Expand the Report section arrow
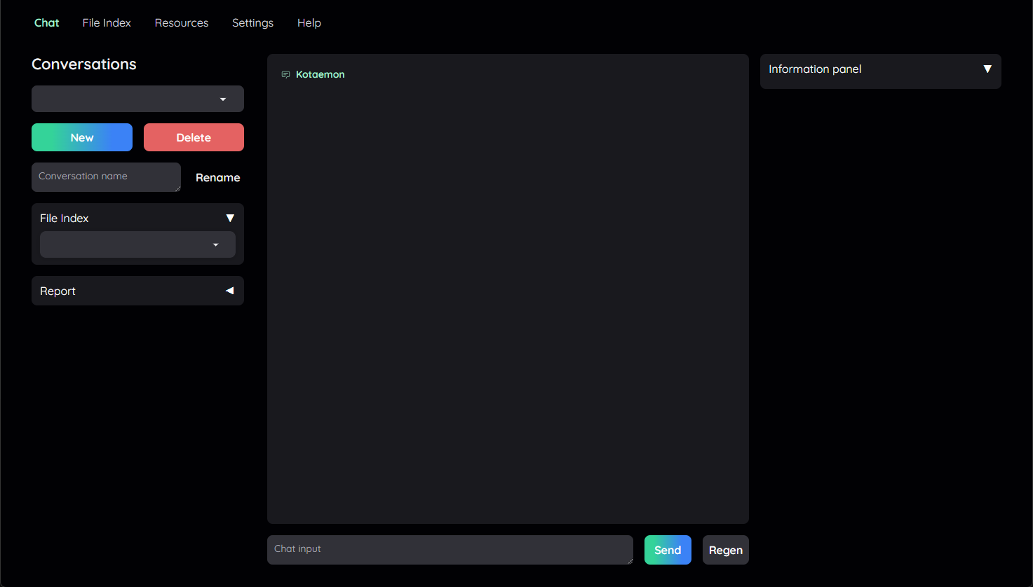The height and width of the screenshot is (587, 1033). [229, 291]
